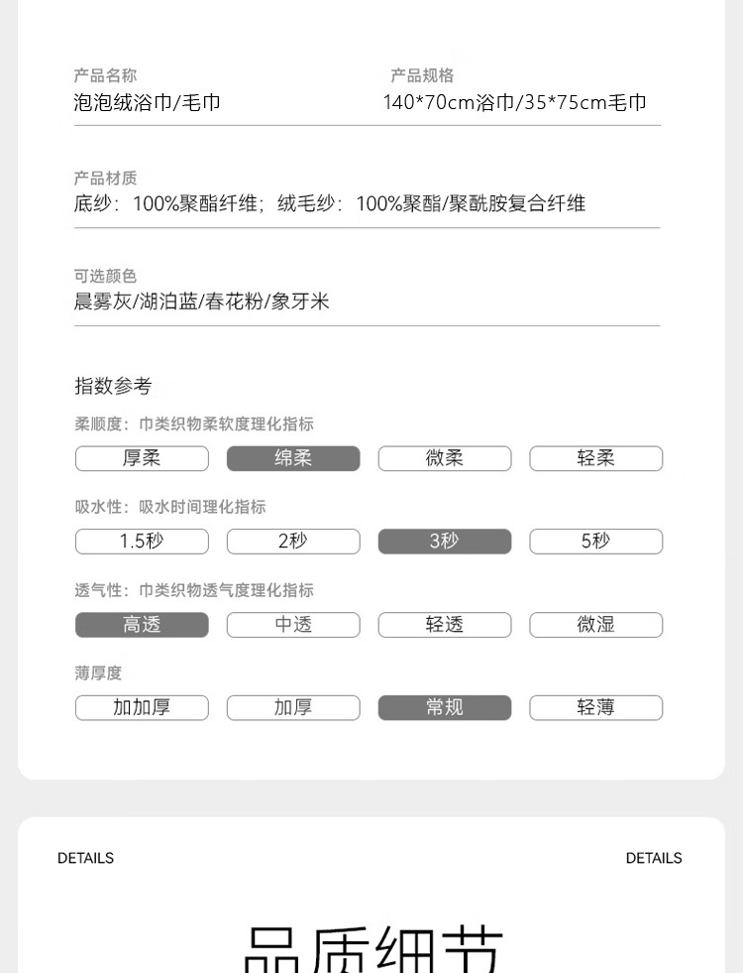Choose the 中透 breathability level
The width and height of the screenshot is (743, 973).
pos(293,625)
